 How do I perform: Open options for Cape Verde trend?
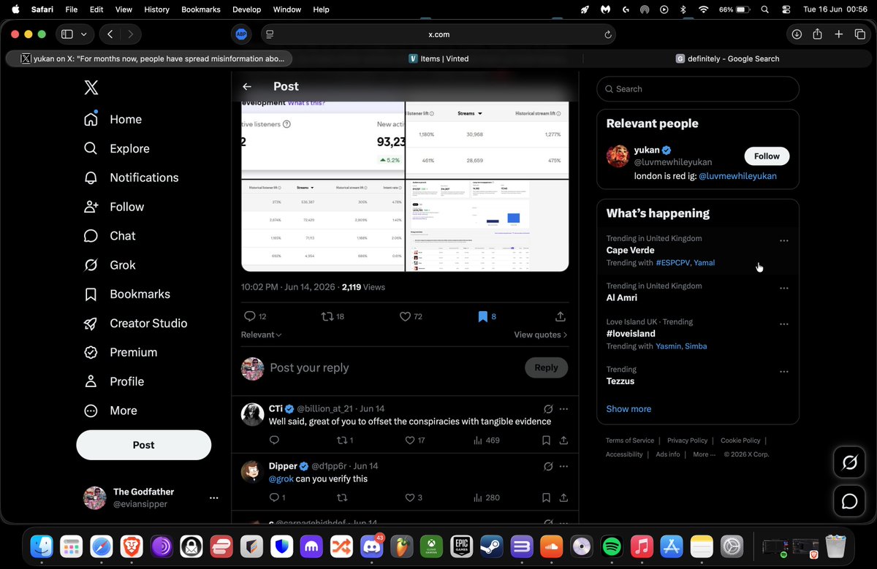point(783,241)
